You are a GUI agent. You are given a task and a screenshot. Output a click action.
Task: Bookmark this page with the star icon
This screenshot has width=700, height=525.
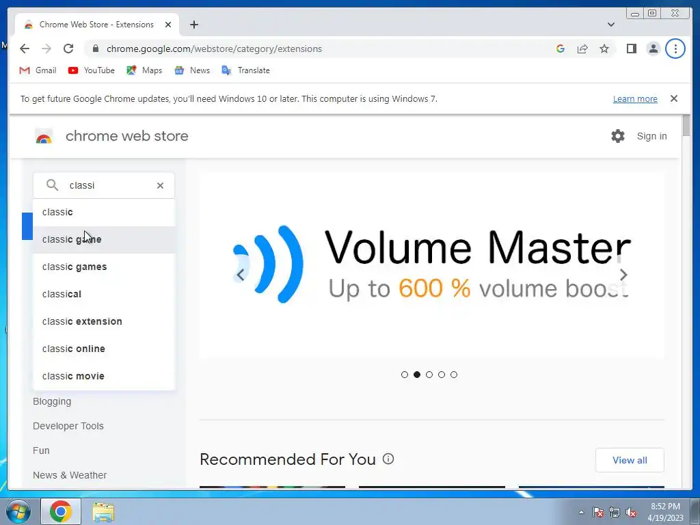604,49
